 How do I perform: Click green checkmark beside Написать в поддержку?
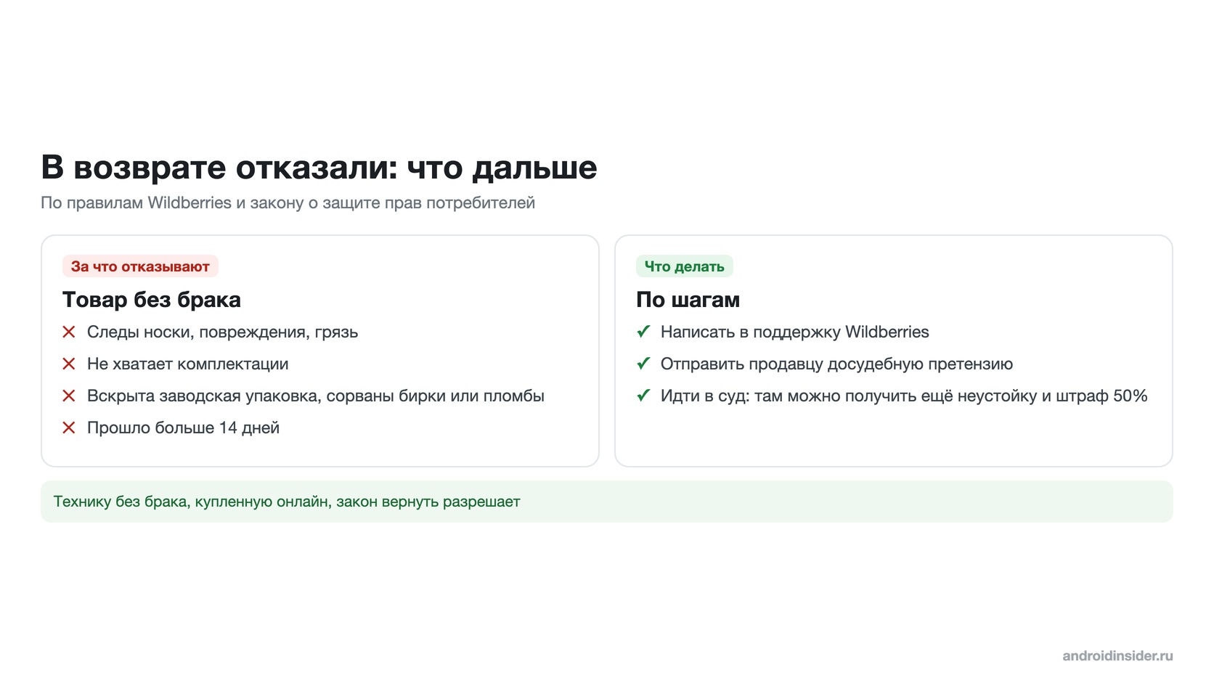point(643,332)
